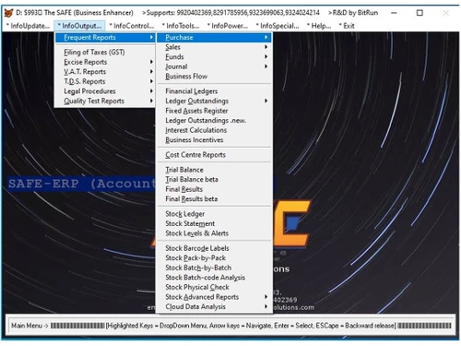This screenshot has width=461, height=346.
Task: Open Cost Centre Reports
Action: (214, 155)
